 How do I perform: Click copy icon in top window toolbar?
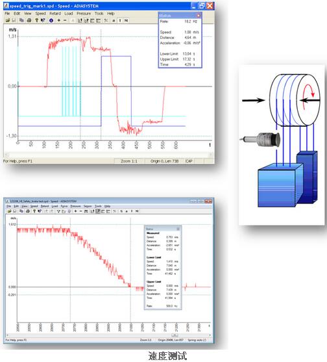pos(21,20)
